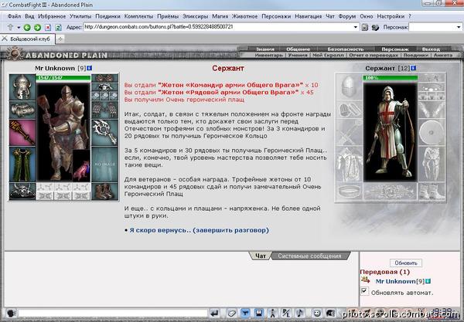Click the info icon next to Сержант [12]
The image size is (464, 322).
[x=414, y=68]
